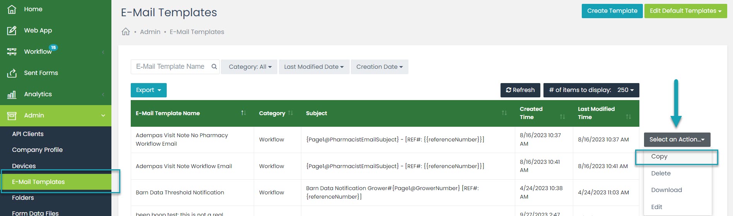Open the items to display dropdown
The width and height of the screenshot is (733, 216).
[591, 90]
